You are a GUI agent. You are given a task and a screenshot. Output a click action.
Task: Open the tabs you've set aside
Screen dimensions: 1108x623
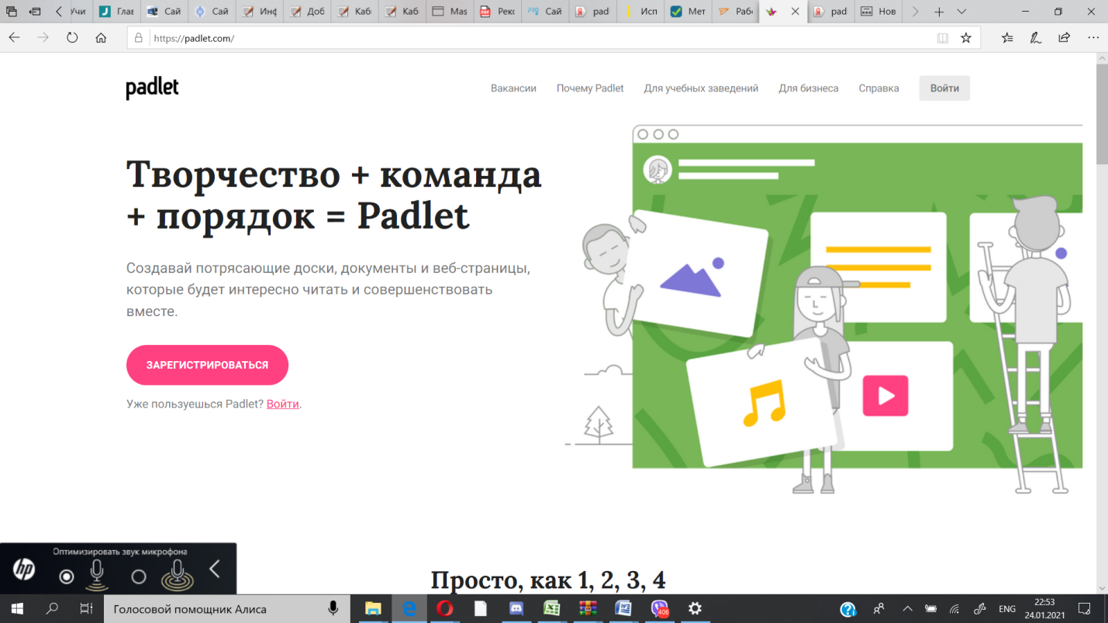click(x=12, y=12)
